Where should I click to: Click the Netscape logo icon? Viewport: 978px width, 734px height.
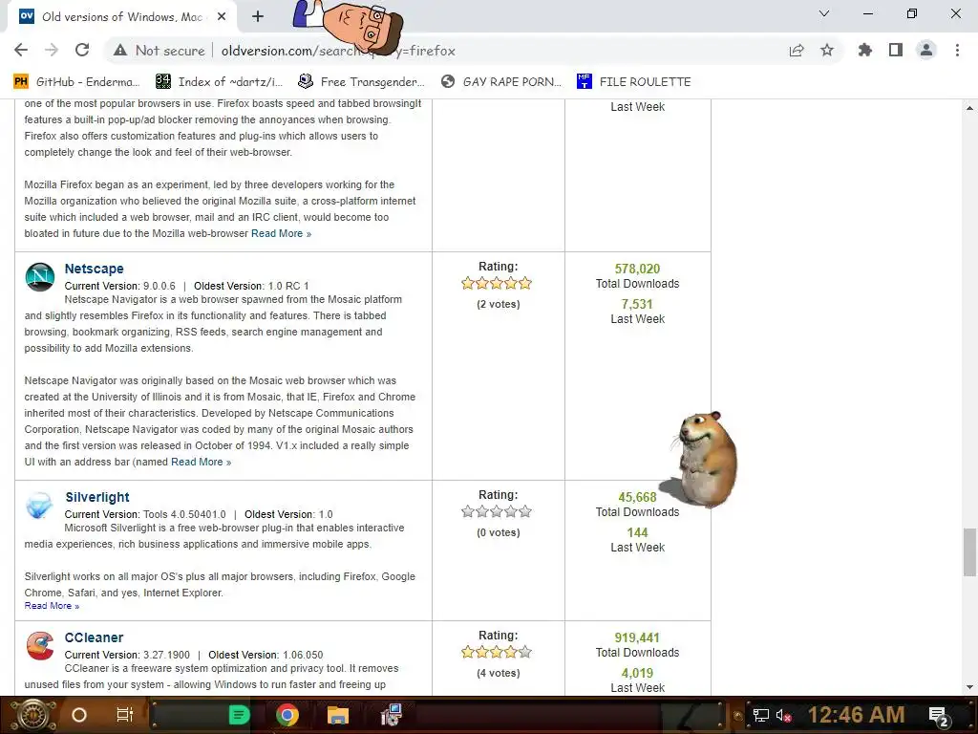click(40, 277)
